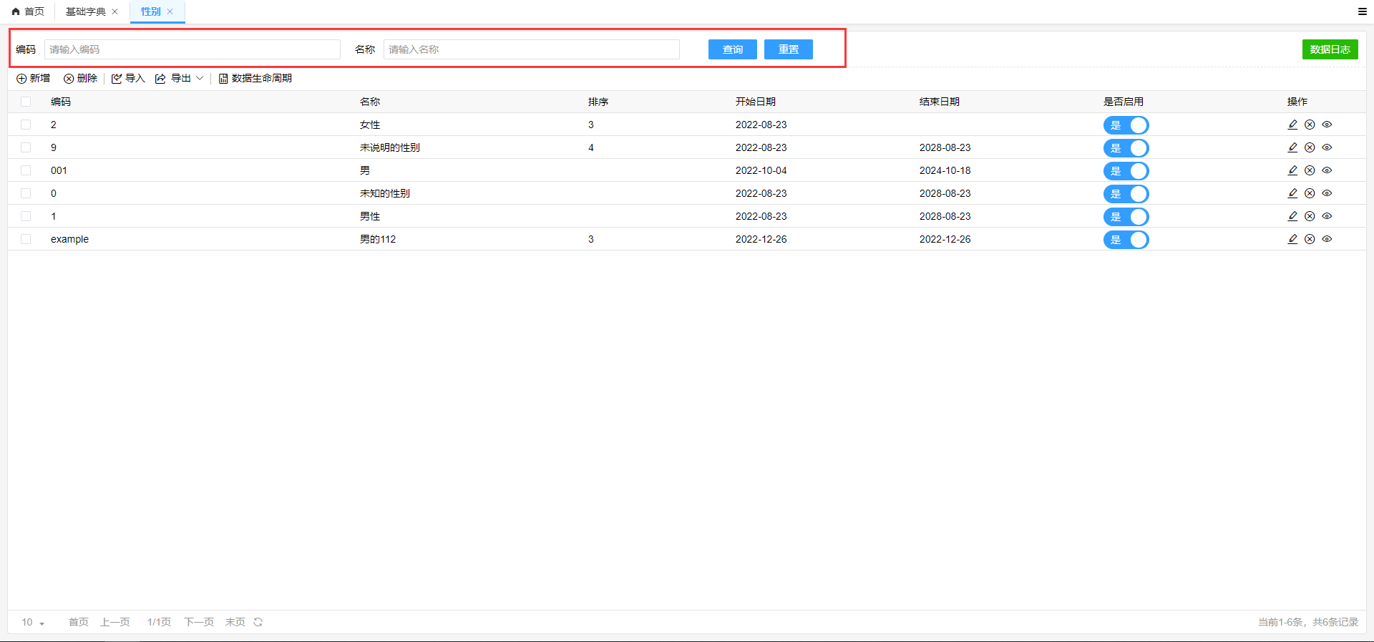The image size is (1374, 642).
Task: Switch to the 基础字典 tab
Action: pos(86,11)
